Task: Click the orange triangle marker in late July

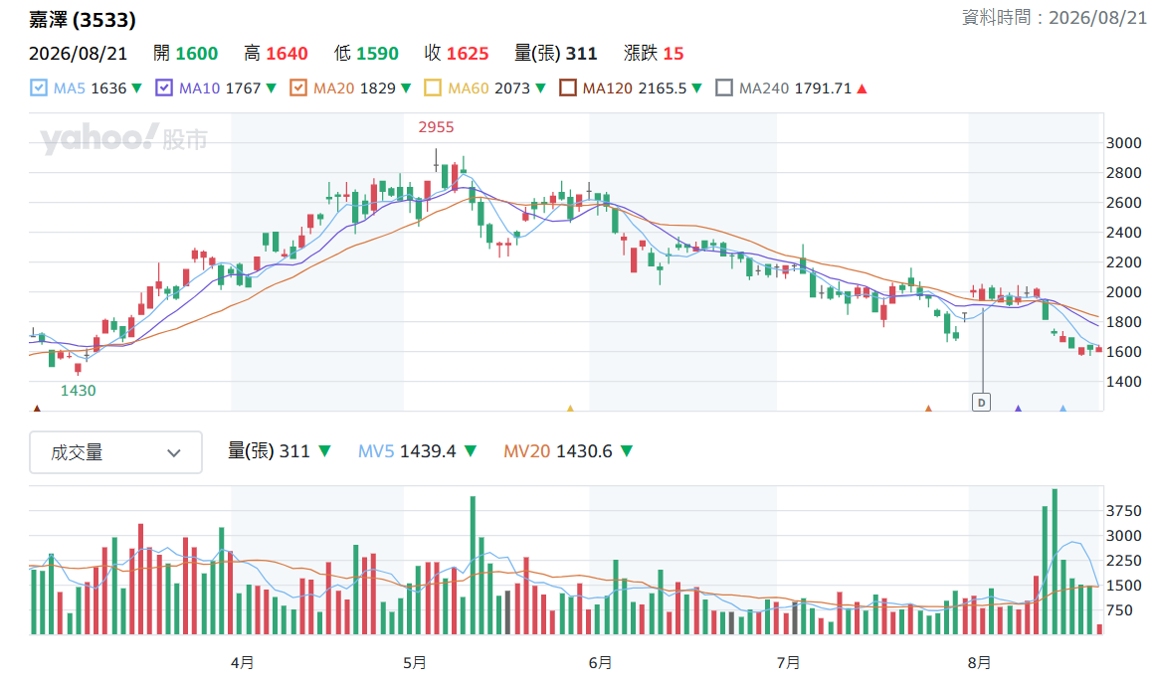Action: [928, 408]
